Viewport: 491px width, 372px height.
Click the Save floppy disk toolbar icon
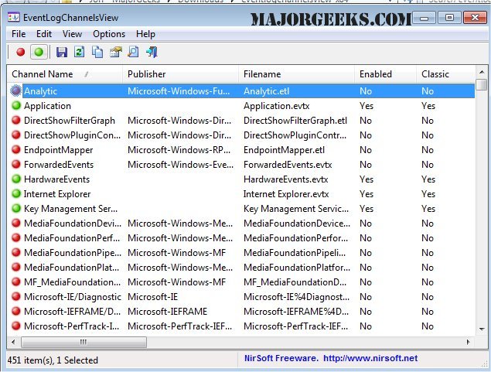[x=62, y=52]
